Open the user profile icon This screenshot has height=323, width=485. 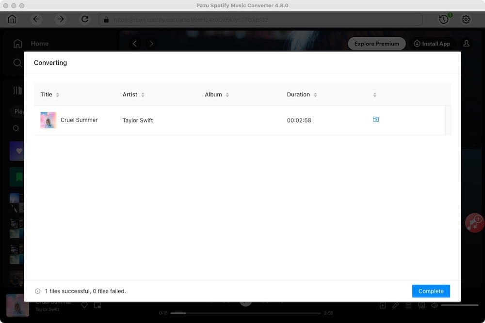point(466,44)
